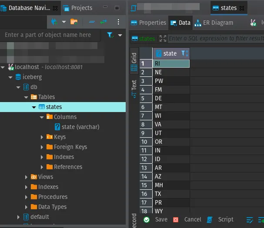Click the expand filter panel icon
Image resolution: width=264 pixels, height=228 pixels.
point(163,39)
